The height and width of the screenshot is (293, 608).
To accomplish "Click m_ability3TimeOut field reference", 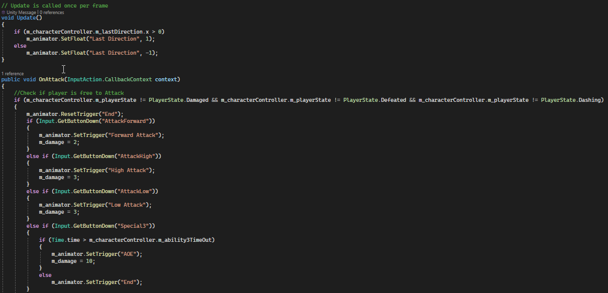I will coord(184,240).
